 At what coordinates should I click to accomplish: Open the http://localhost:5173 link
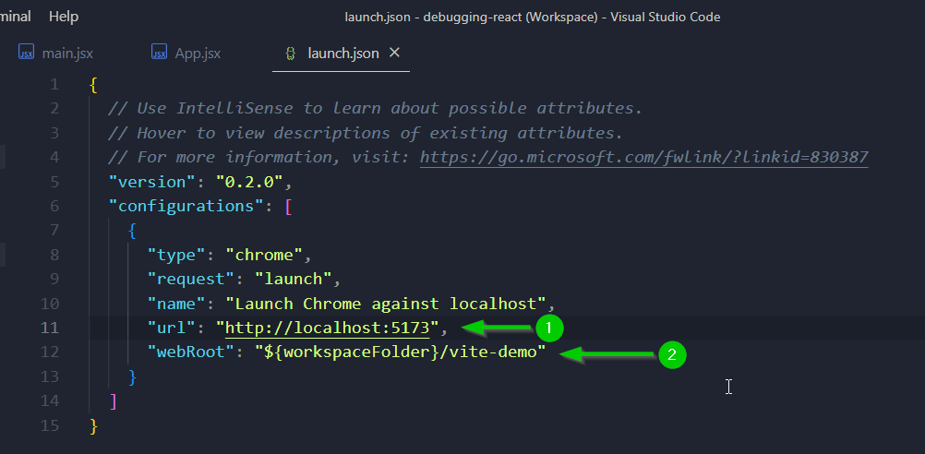(328, 328)
